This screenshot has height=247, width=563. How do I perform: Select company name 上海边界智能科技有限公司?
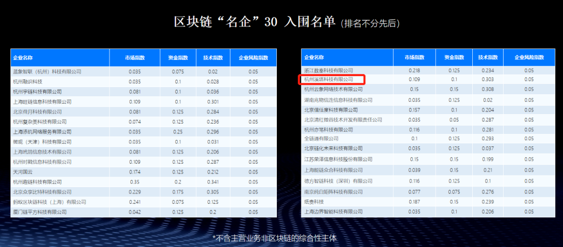pos(334,212)
